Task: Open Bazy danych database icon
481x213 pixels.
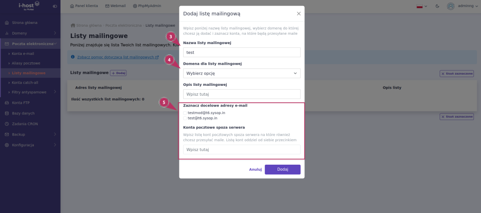Action: click(7, 114)
